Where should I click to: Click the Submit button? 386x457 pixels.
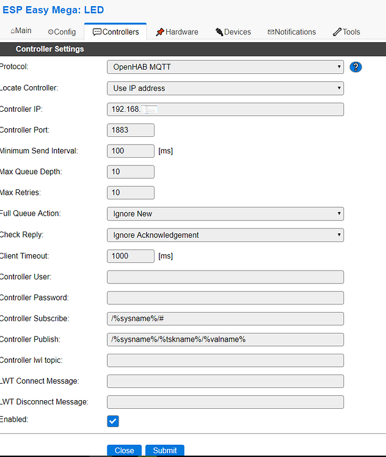[x=164, y=450]
